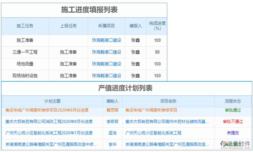Open 珠海鹤港口建设 link in 现场临时设施 row
The image size is (253, 152).
[x=106, y=75]
